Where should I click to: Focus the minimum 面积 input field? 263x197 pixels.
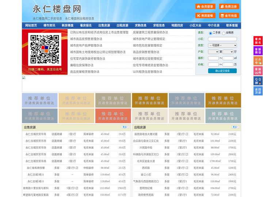(x=213, y=58)
